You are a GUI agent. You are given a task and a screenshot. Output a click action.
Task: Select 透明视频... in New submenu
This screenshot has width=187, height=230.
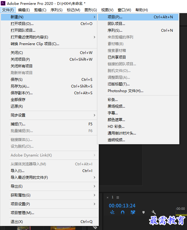[138, 140]
